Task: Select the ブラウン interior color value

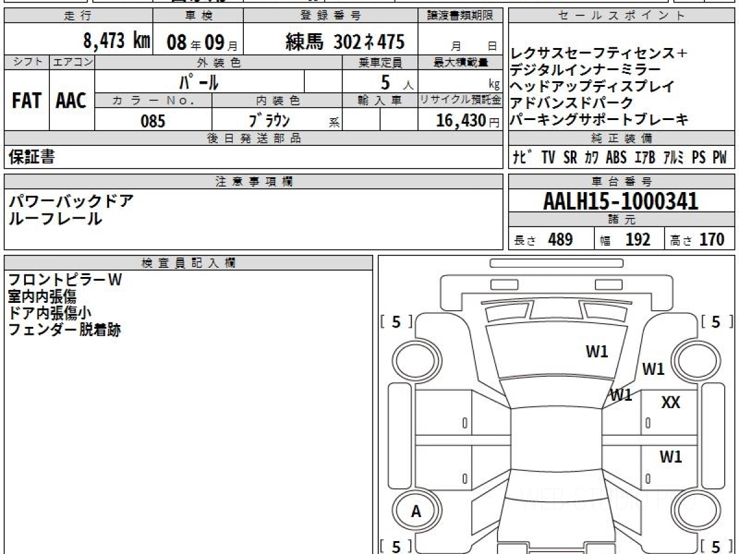Action: [x=269, y=121]
